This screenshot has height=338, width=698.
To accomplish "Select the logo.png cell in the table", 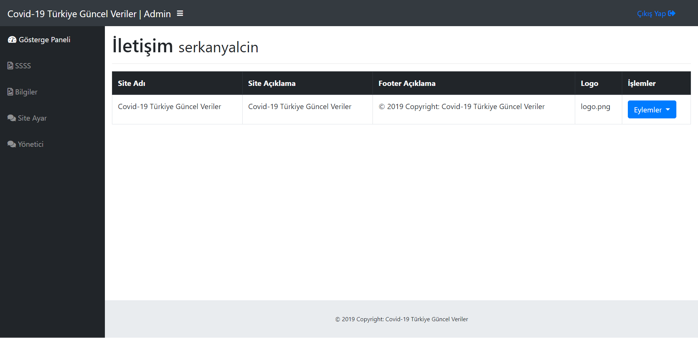I will (595, 106).
